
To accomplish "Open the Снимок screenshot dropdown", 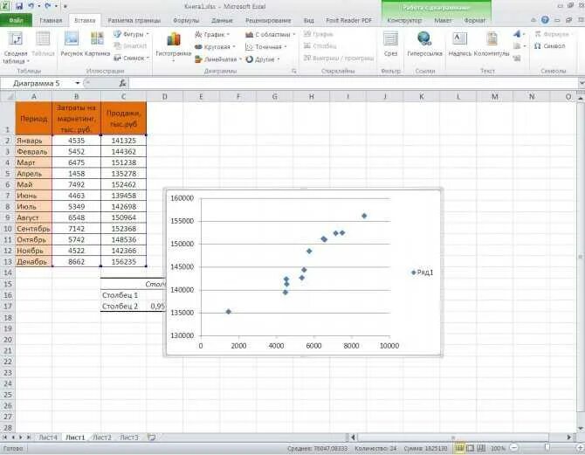I will [x=131, y=58].
